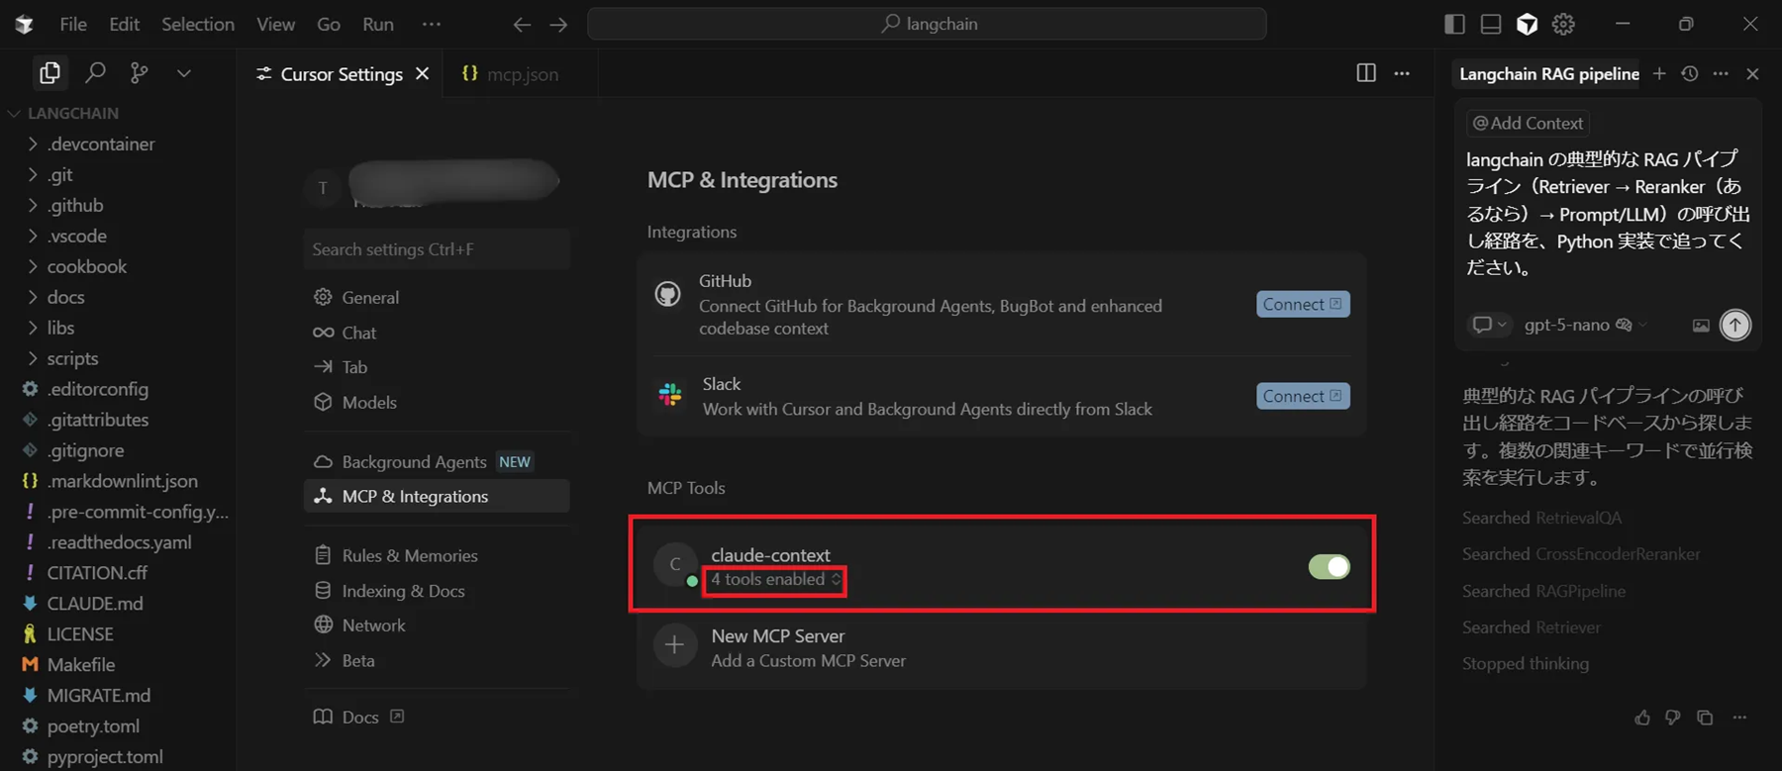Focus the Search settings field
1782x771 pixels.
coord(436,249)
